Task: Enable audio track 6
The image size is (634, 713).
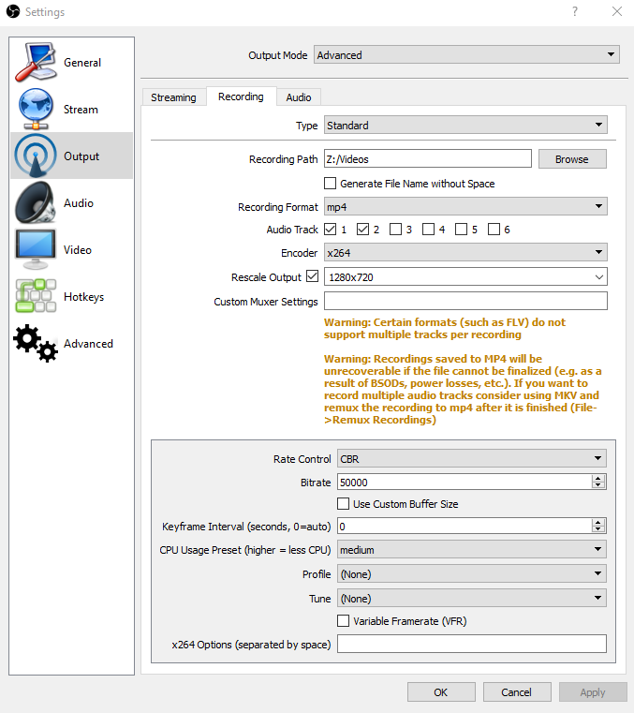Action: coord(494,230)
